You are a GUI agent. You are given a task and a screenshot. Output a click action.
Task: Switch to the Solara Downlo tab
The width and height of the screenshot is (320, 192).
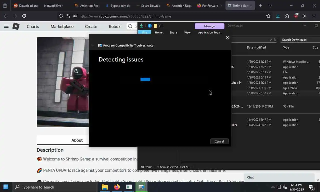[x=148, y=5]
